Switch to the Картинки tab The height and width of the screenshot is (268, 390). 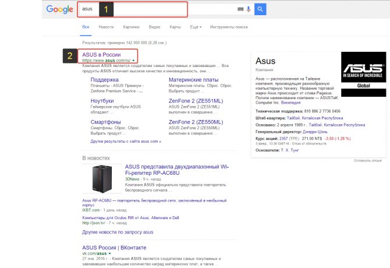point(131,27)
